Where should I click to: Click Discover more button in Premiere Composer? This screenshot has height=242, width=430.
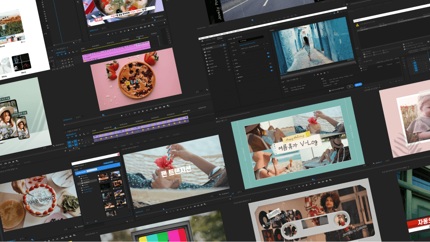[x=108, y=163]
